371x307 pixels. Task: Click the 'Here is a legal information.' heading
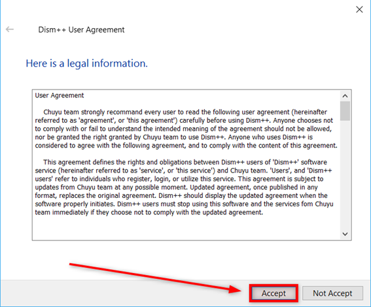pos(86,63)
